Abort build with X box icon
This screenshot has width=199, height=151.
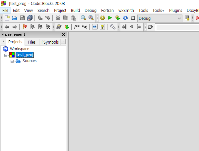[x=133, y=18]
